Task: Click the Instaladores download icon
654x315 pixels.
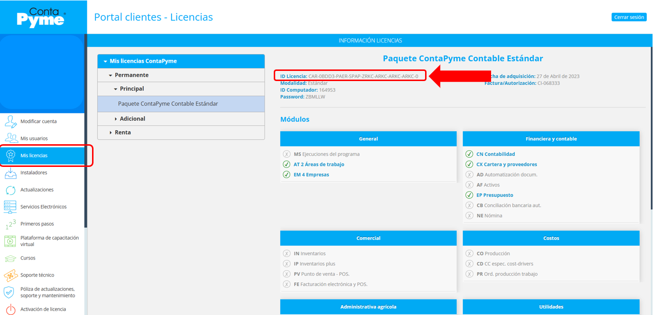Action: pos(11,173)
